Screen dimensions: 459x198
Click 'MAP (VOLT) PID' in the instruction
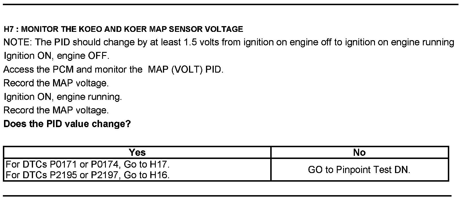[185, 69]
